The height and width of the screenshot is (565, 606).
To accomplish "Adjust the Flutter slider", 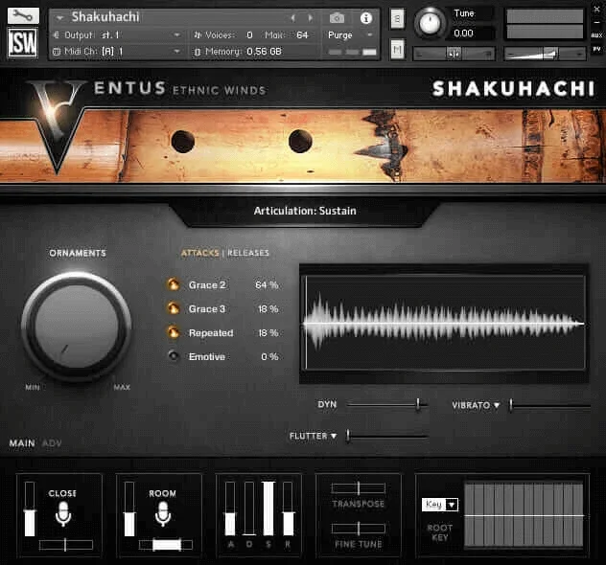I will [387, 436].
